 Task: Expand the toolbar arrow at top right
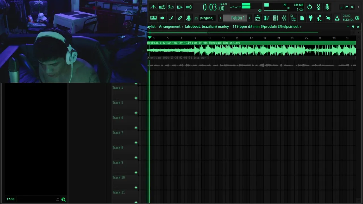point(358,7)
